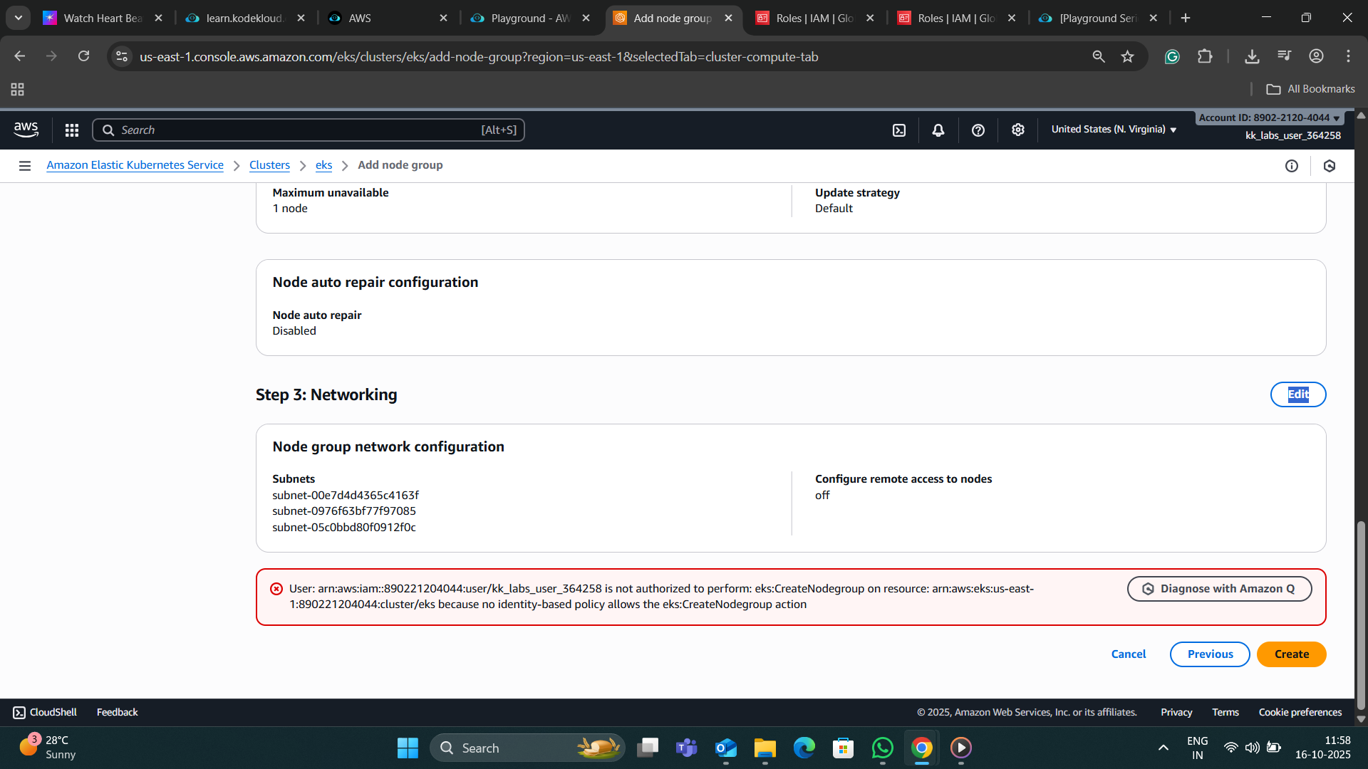Click the Clusters breadcrumb link
The height and width of the screenshot is (769, 1368).
(x=269, y=165)
